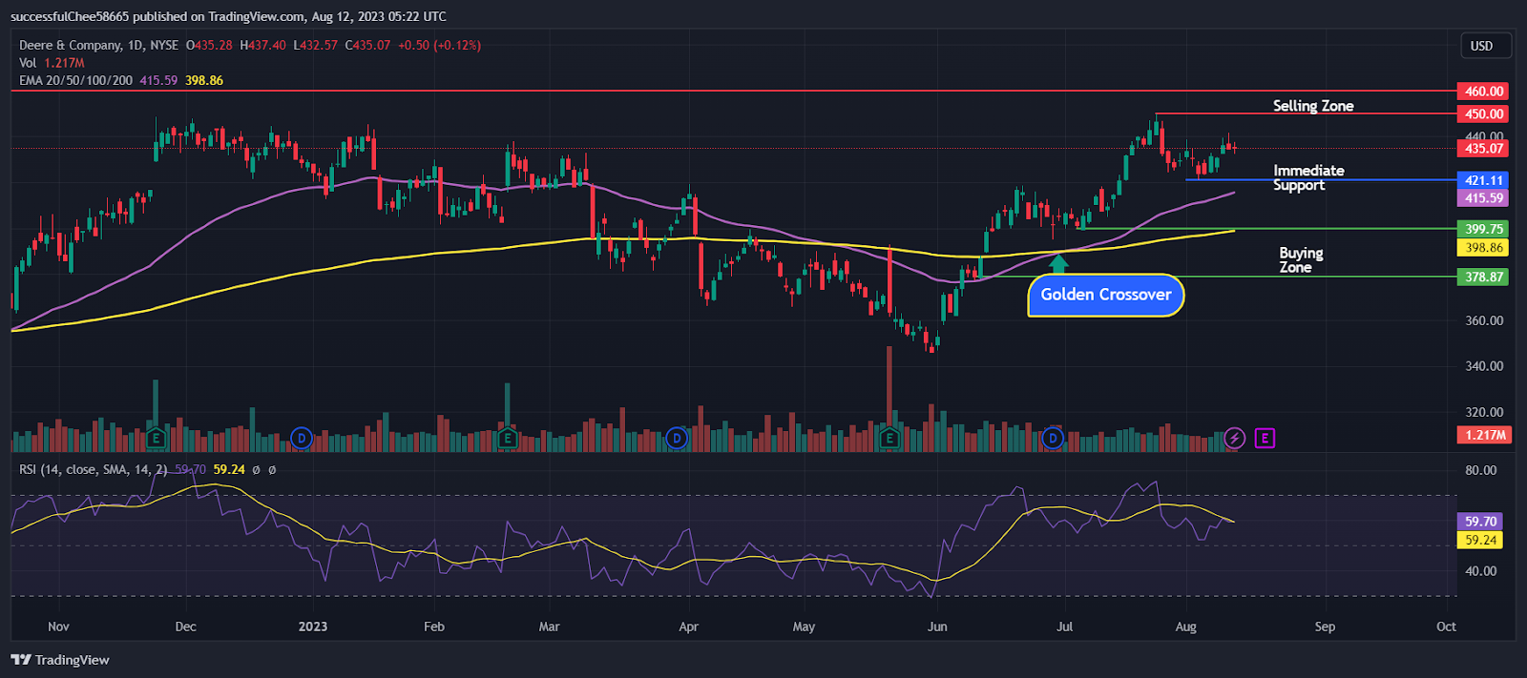Viewport: 1527px width, 678px height.
Task: Click the 320.00 price axis tick
Action: click(1484, 412)
